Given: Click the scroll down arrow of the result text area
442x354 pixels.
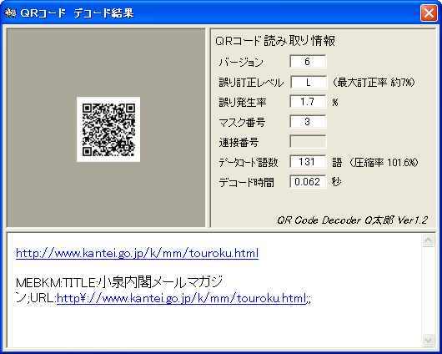Looking at the screenshot, I should pyautogui.click(x=428, y=340).
